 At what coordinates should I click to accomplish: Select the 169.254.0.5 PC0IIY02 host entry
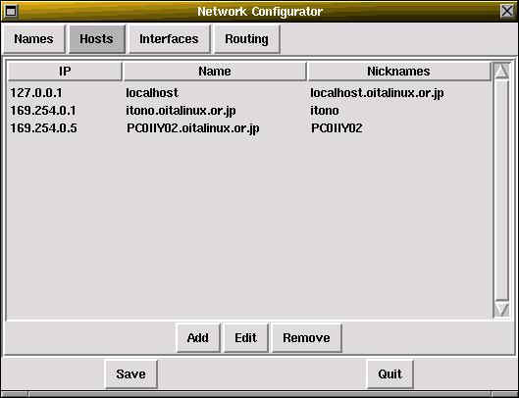(x=249, y=128)
